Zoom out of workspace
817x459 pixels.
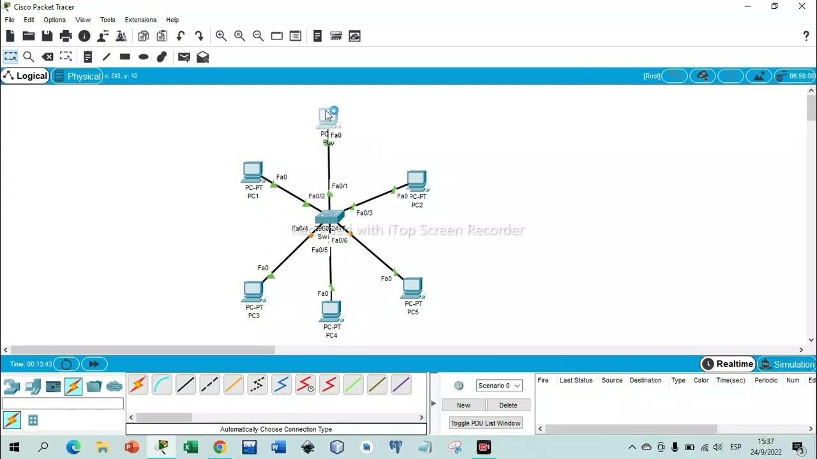(x=258, y=36)
